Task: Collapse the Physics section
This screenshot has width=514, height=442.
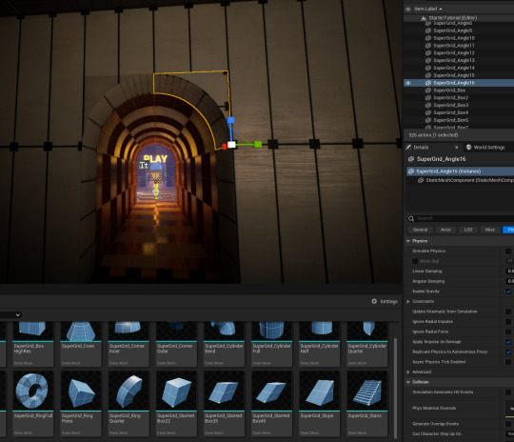Action: (x=408, y=241)
